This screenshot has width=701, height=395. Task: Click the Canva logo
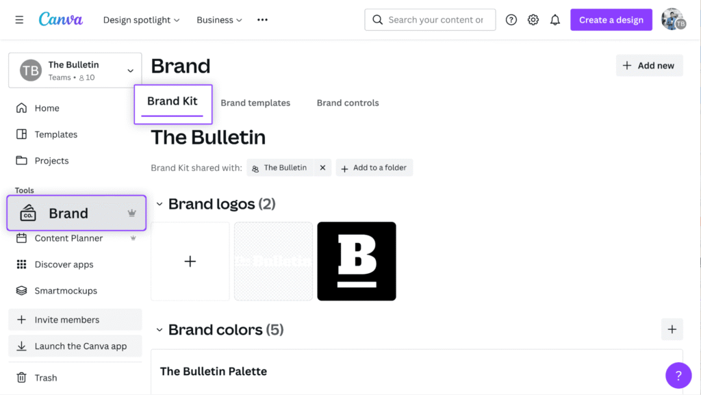(61, 20)
